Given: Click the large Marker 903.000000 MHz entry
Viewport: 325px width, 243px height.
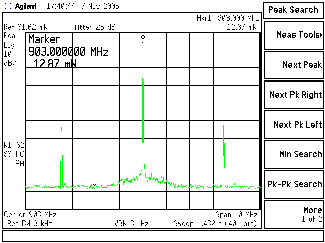Looking at the screenshot, I should point(69,51).
